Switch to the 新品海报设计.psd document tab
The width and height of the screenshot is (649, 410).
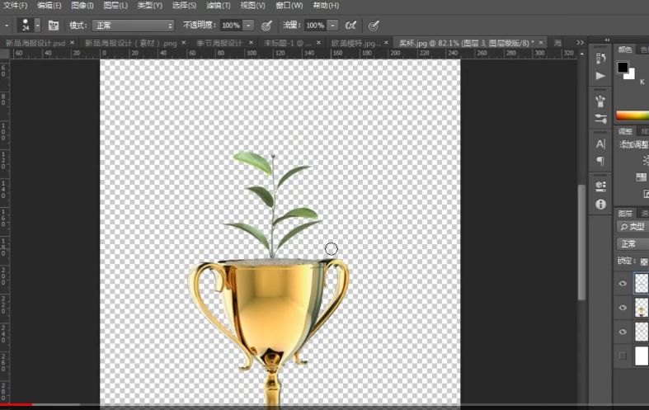pyautogui.click(x=35, y=43)
